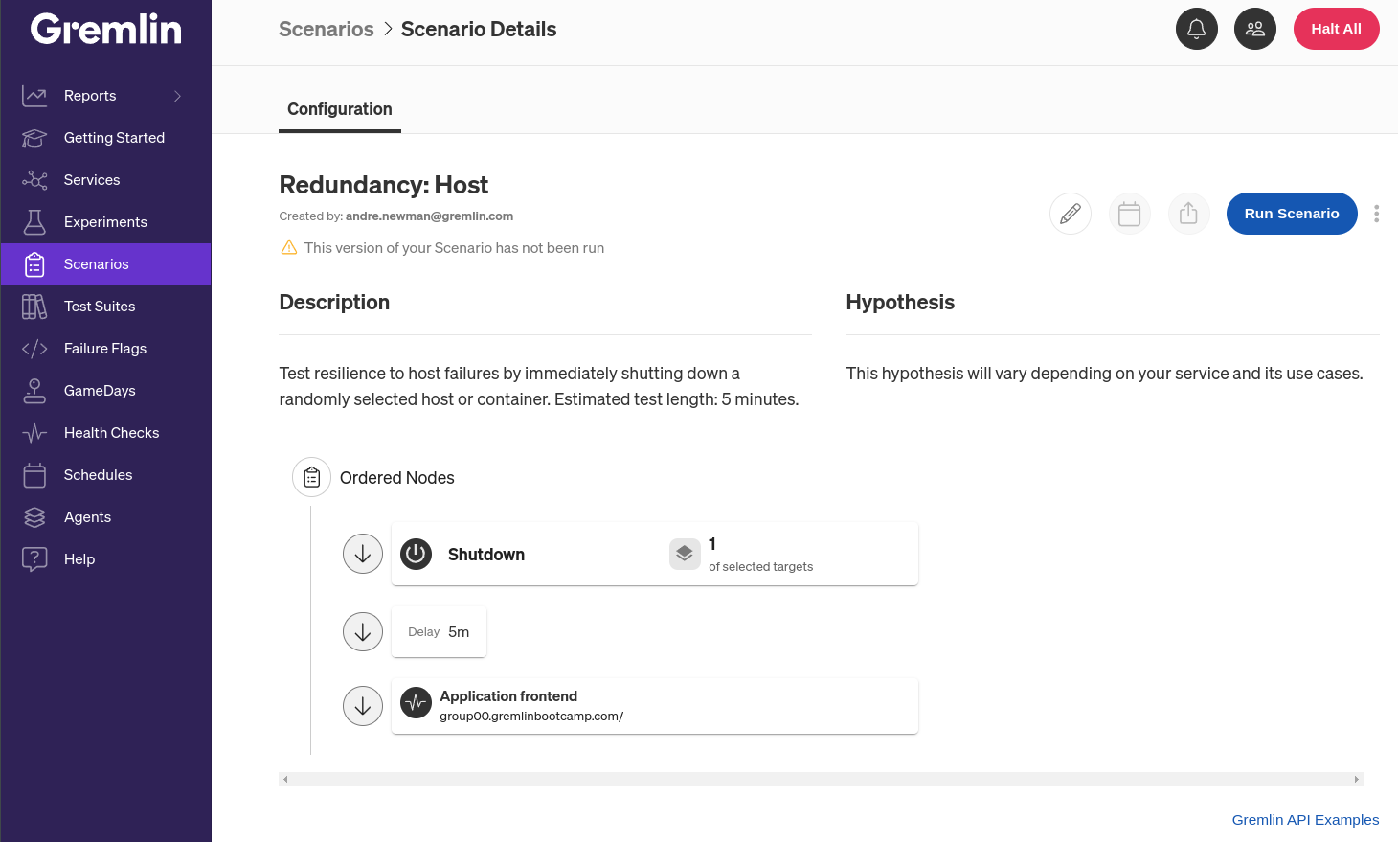Image resolution: width=1398 pixels, height=842 pixels.
Task: Go to Failure Flags
Action: click(105, 349)
